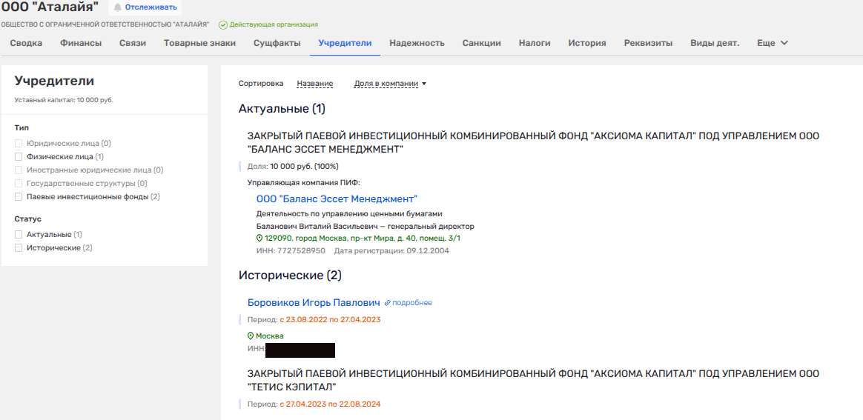863x420 pixels.
Task: Click the historical fund title with ТЕТИС КЭПИТАЛ
Action: [533, 380]
